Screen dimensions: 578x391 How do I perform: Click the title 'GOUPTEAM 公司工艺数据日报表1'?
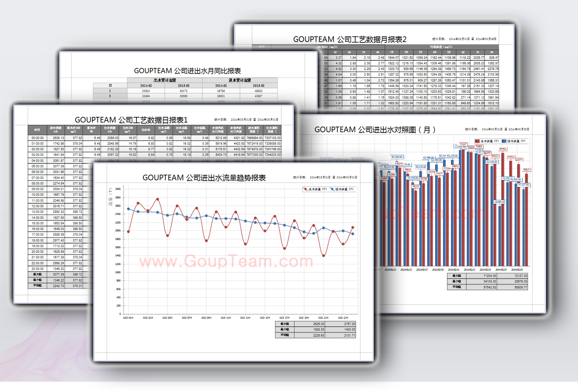131,120
